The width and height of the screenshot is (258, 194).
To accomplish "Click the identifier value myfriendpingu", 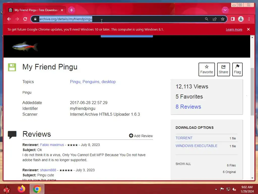I will point(83,108).
